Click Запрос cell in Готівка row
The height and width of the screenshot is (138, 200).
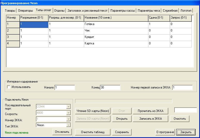point(181,25)
